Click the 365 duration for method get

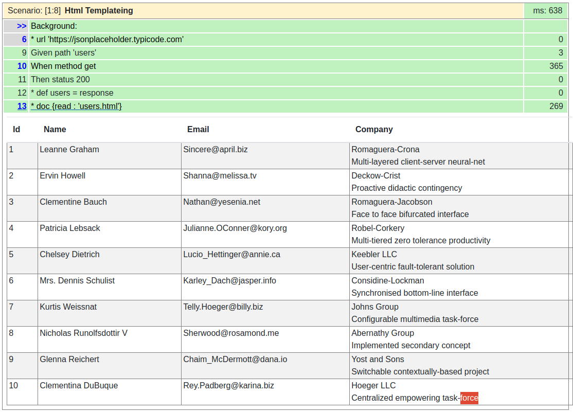click(556, 66)
